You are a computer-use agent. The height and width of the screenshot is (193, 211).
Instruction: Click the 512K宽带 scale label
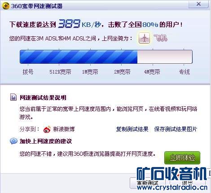(60, 72)
